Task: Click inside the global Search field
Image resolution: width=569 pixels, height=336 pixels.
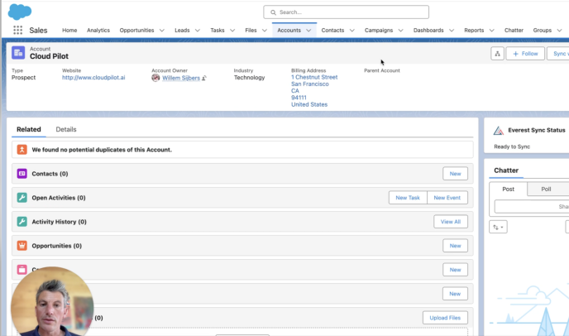Action: 347,12
